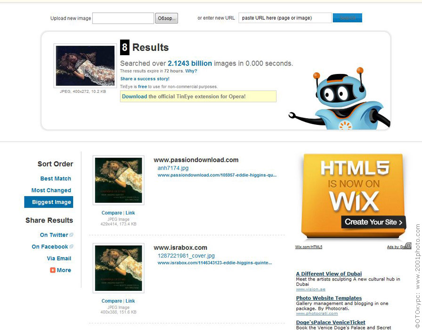Share results On Facebook

50,247
